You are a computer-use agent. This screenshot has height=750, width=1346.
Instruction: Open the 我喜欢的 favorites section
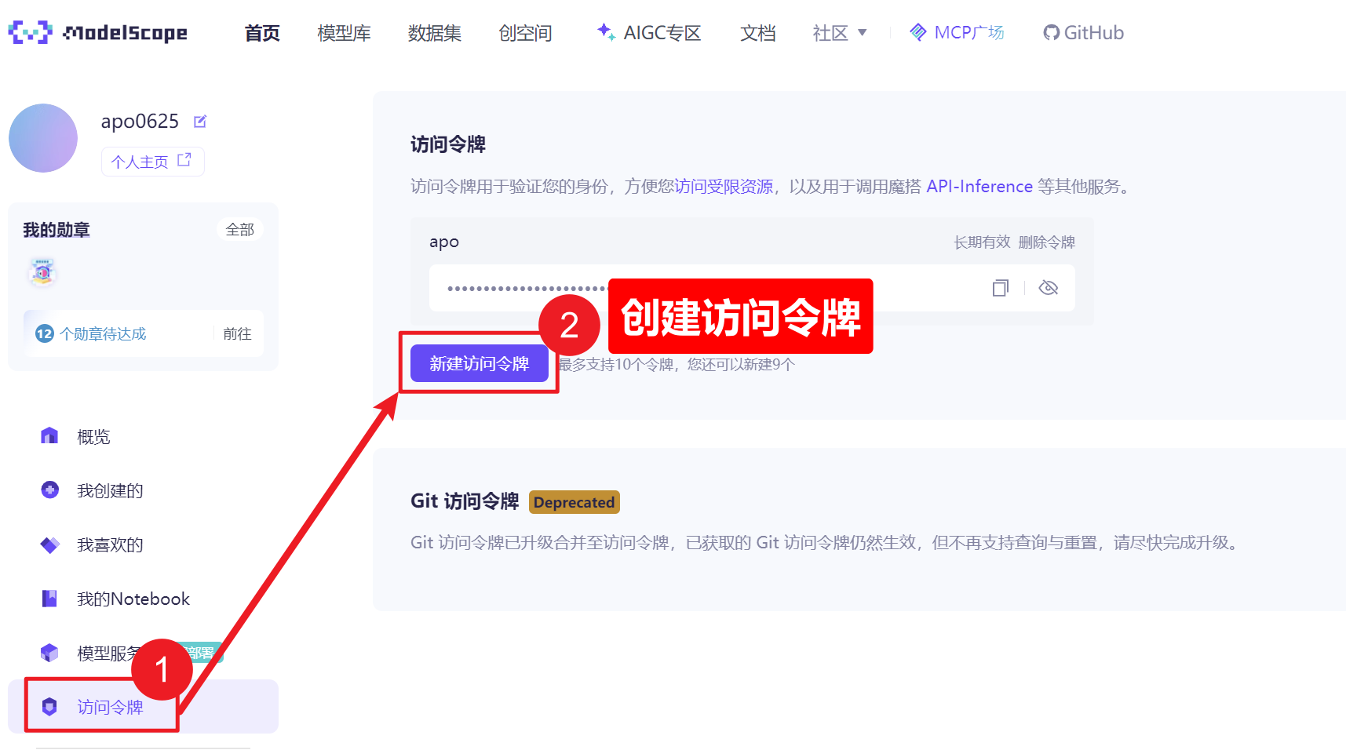[x=108, y=544]
